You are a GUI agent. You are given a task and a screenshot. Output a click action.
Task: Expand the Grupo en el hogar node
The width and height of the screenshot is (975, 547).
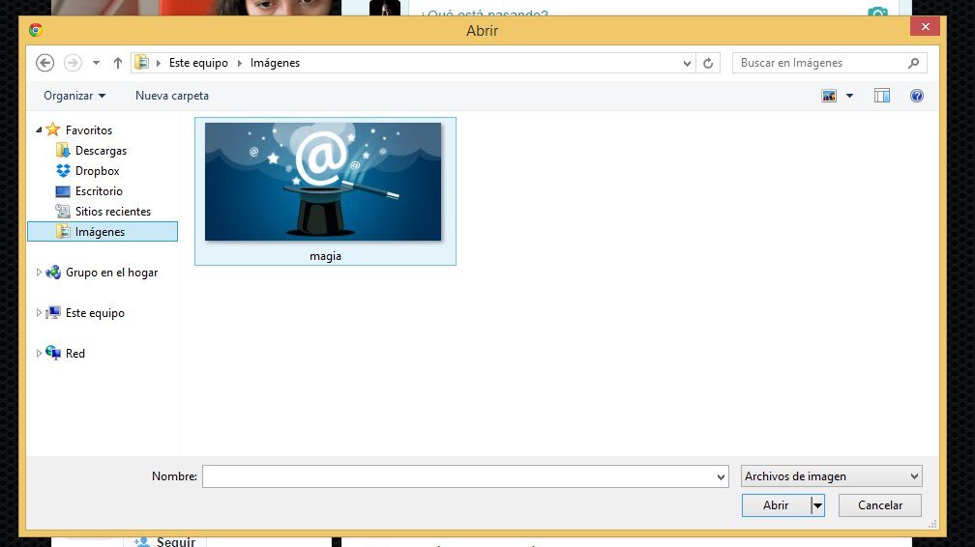39,273
